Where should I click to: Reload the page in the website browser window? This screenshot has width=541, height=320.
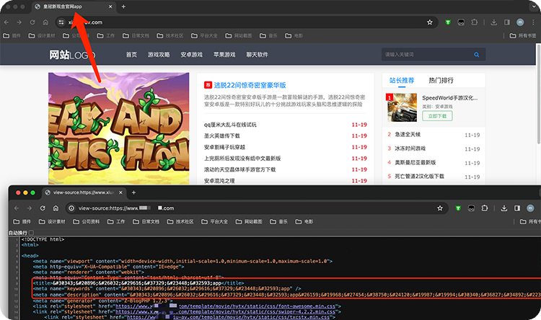pyautogui.click(x=32, y=22)
